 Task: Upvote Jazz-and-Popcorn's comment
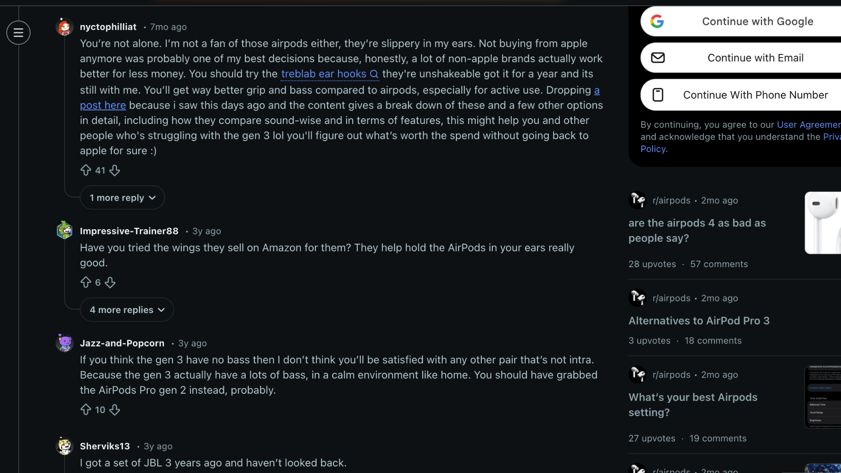coord(86,409)
